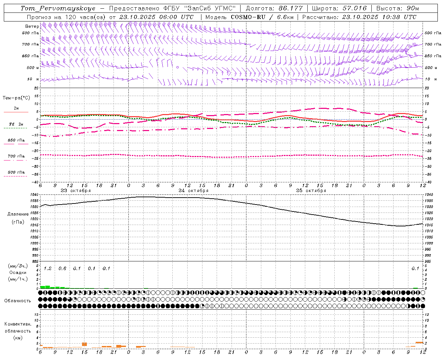The height and width of the screenshot is (355, 443).
Task: Click the tallest orange convective bar on 23 октября
Action: (84, 344)
